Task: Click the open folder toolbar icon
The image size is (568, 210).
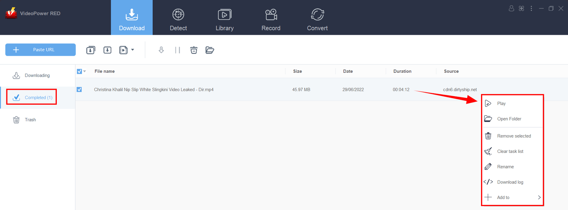Action: [210, 50]
